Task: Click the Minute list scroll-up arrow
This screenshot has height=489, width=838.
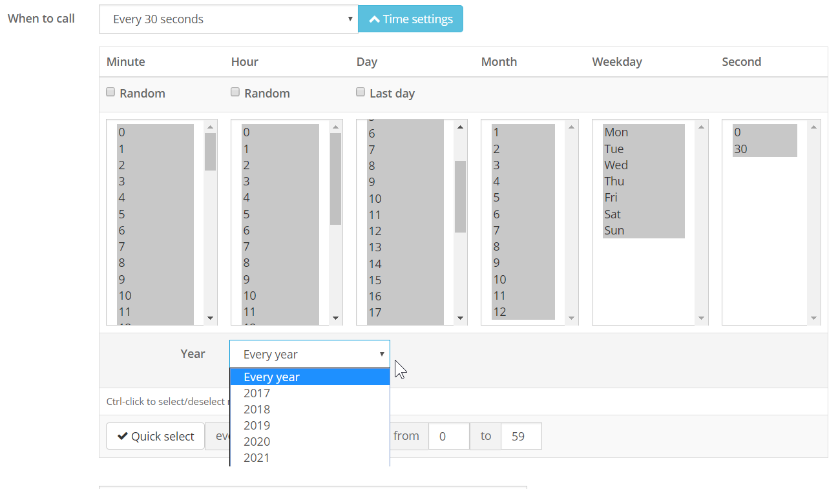Action: [x=210, y=127]
